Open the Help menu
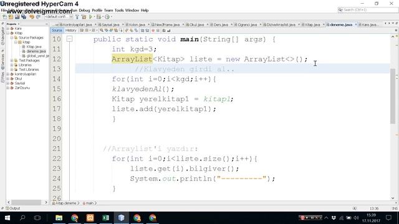This screenshot has width=399, height=224. (x=145, y=11)
